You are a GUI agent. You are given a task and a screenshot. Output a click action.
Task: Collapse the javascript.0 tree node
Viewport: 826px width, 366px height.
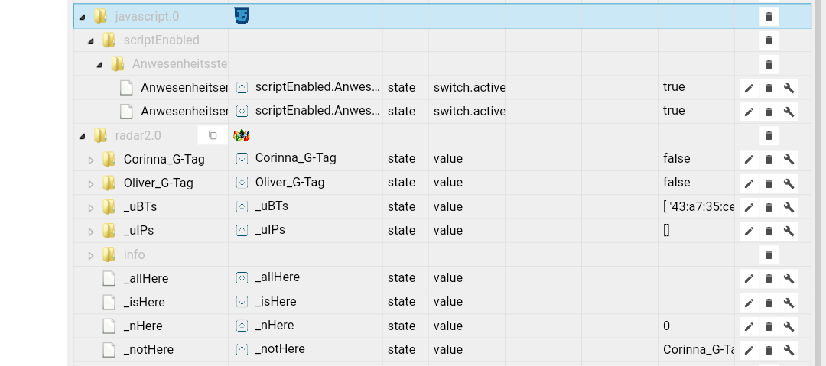(82, 17)
